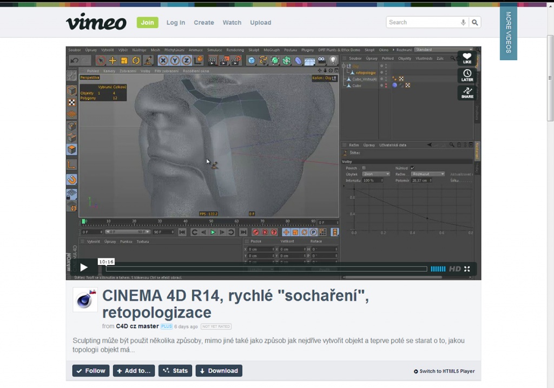Click the Intenzita 100 % stepper field
Image resolution: width=554 pixels, height=388 pixels.
click(373, 181)
